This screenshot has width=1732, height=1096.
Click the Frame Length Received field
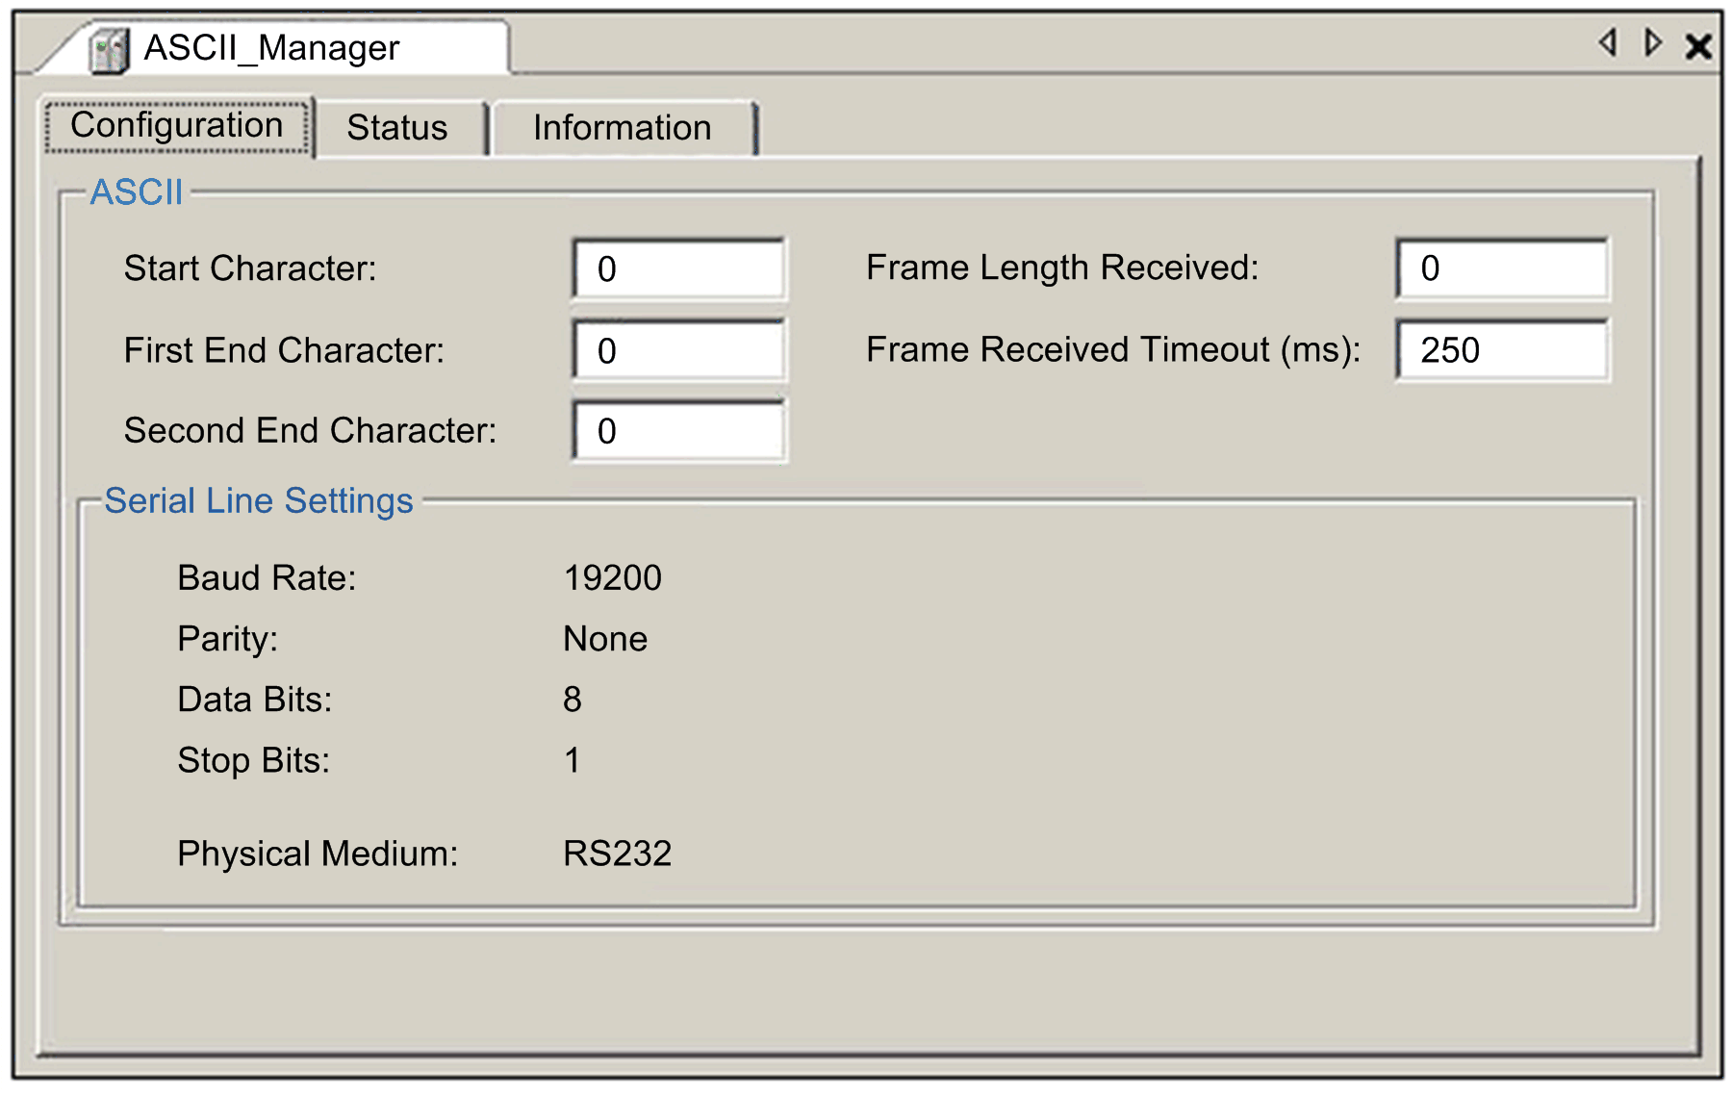pyautogui.click(x=1502, y=268)
